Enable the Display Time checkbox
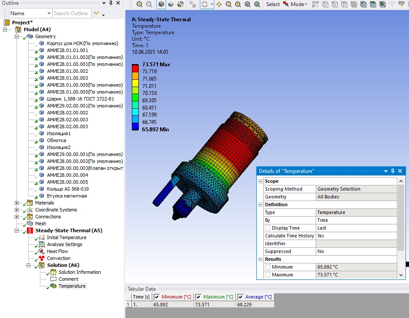The height and width of the screenshot is (318, 409). 268,228
